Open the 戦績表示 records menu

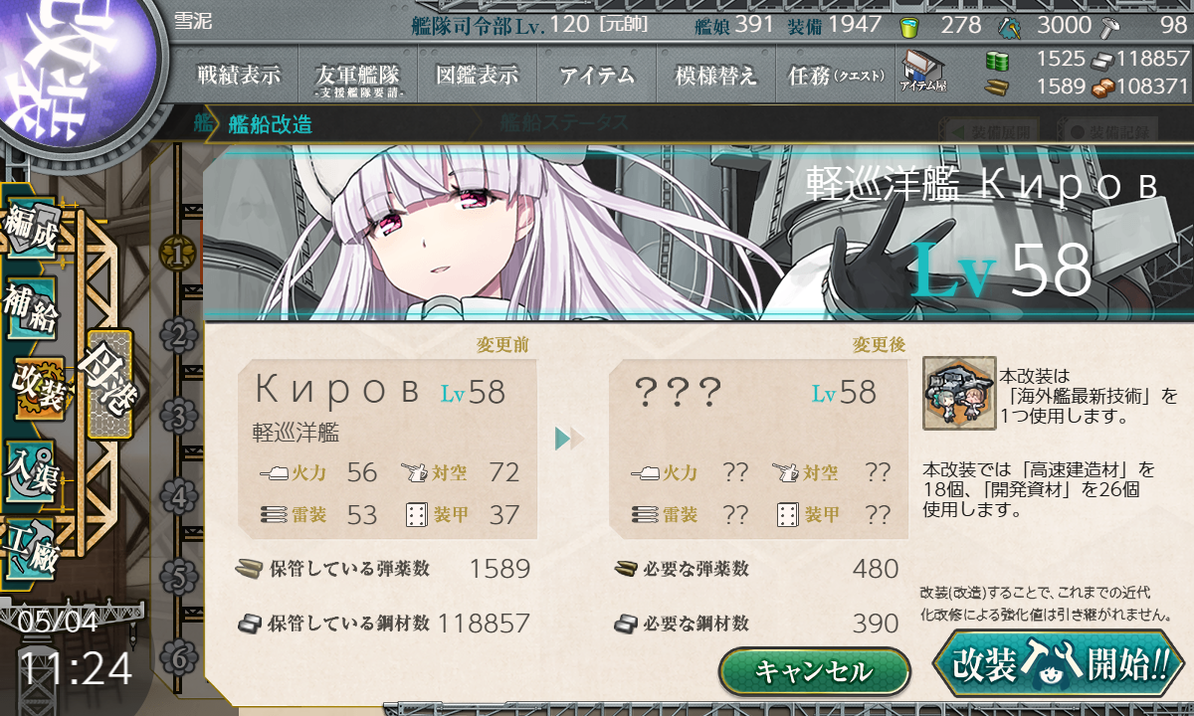(x=239, y=75)
